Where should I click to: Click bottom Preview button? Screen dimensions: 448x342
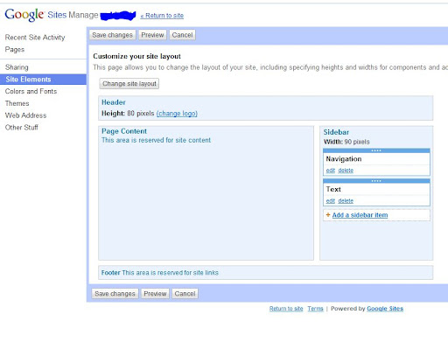point(155,294)
